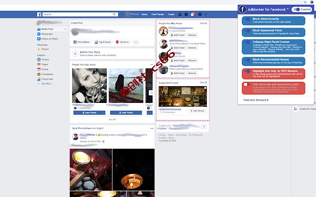Click the add language plus button
Screen dimensions: 316x197
click(204, 127)
